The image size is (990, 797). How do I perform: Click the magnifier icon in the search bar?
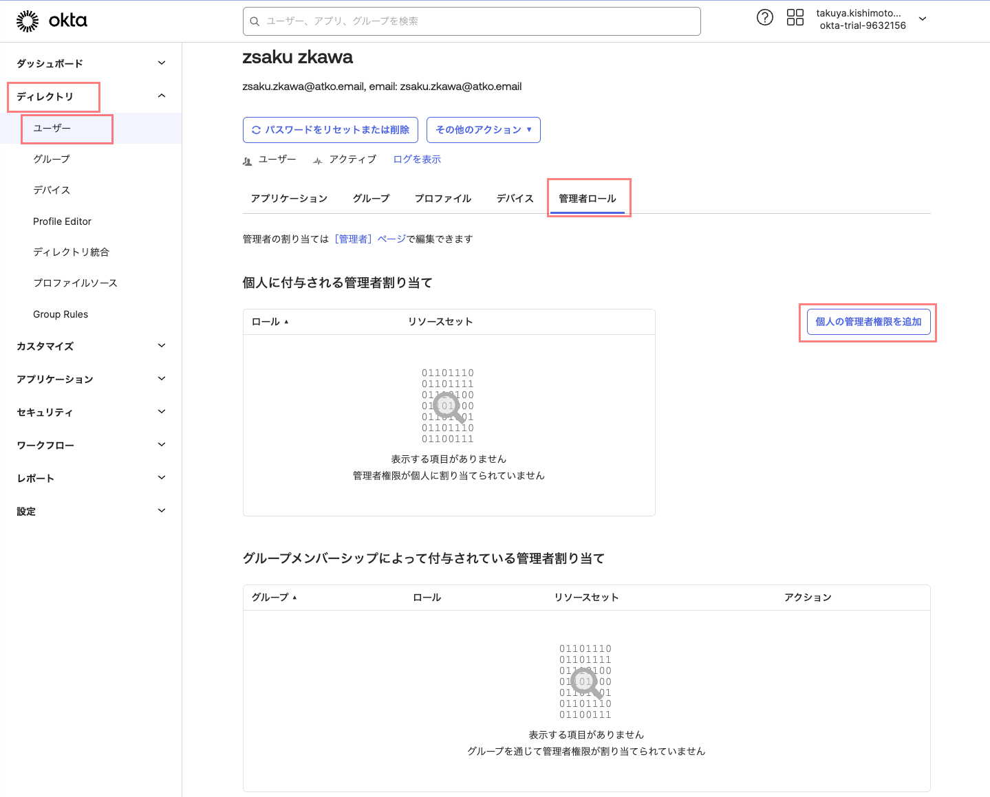point(255,21)
